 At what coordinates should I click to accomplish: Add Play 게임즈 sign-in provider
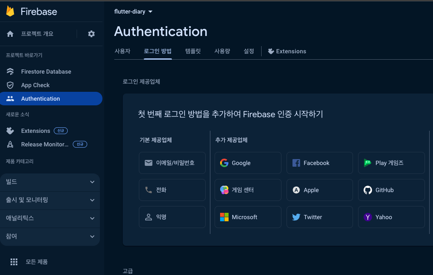[391, 163]
